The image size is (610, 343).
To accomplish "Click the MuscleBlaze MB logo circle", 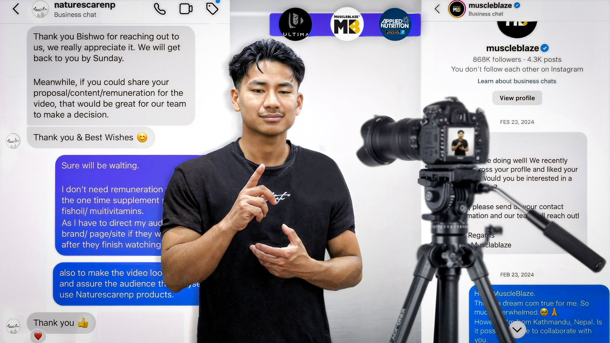I will pyautogui.click(x=347, y=24).
